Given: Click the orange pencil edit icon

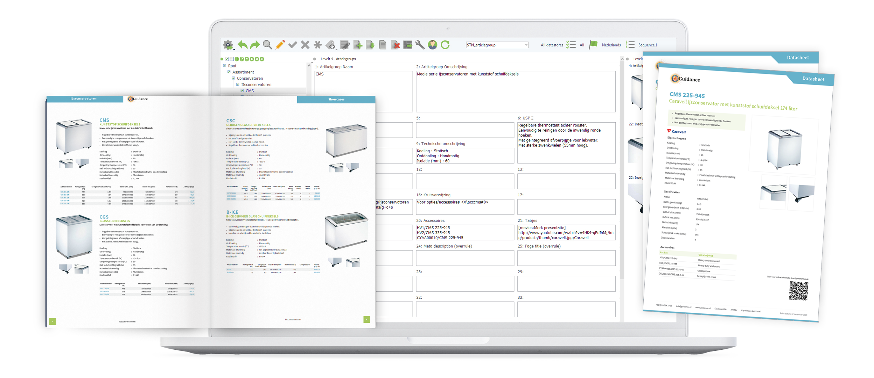Looking at the screenshot, I should (x=280, y=45).
